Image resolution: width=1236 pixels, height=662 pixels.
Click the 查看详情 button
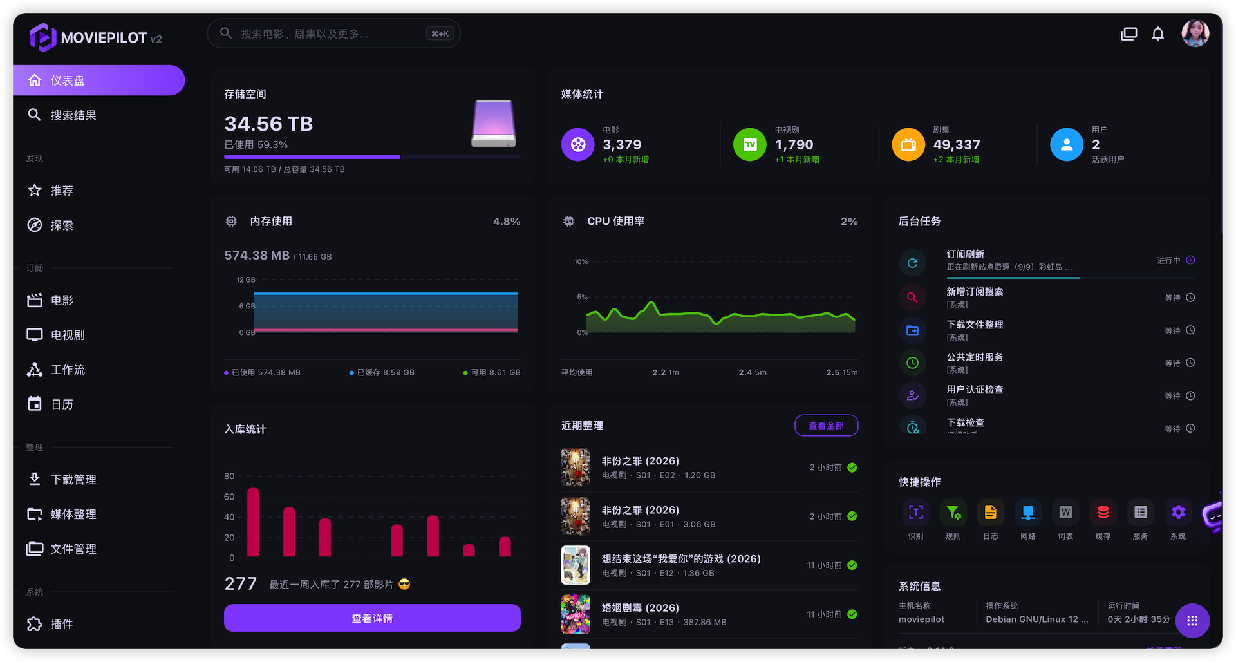pyautogui.click(x=372, y=618)
